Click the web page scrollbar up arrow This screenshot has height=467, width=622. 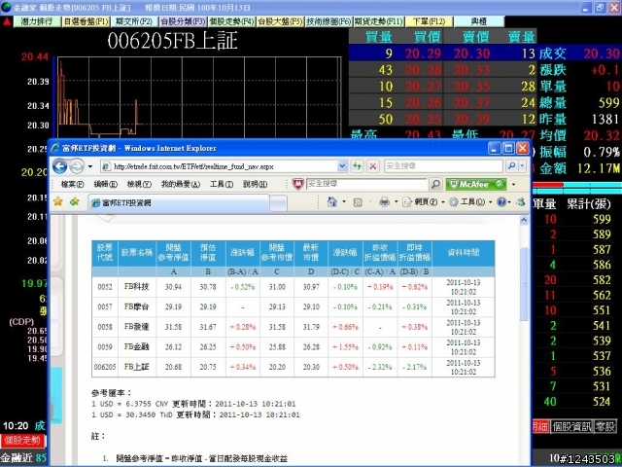coord(524,220)
